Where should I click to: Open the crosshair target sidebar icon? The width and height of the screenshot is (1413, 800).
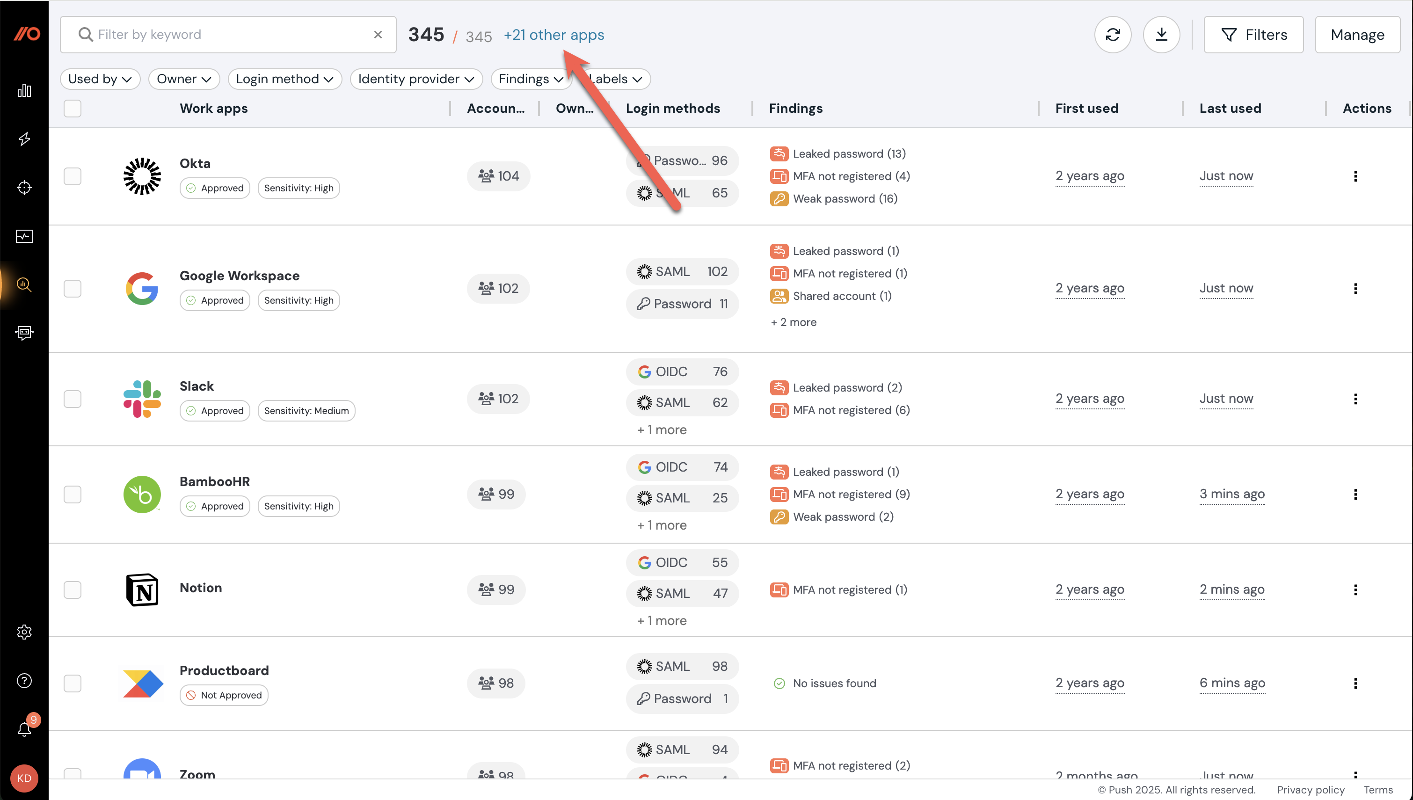24,187
